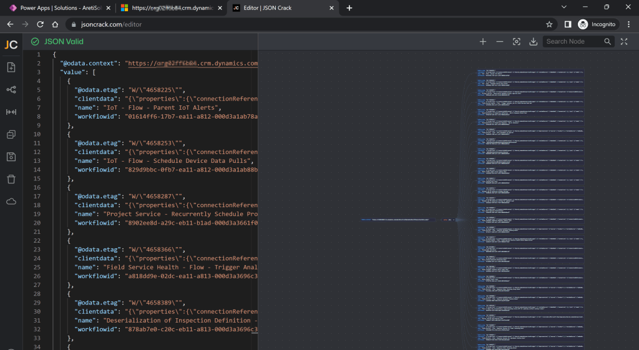Click the Incognito profile button
639x350 pixels.
click(597, 24)
